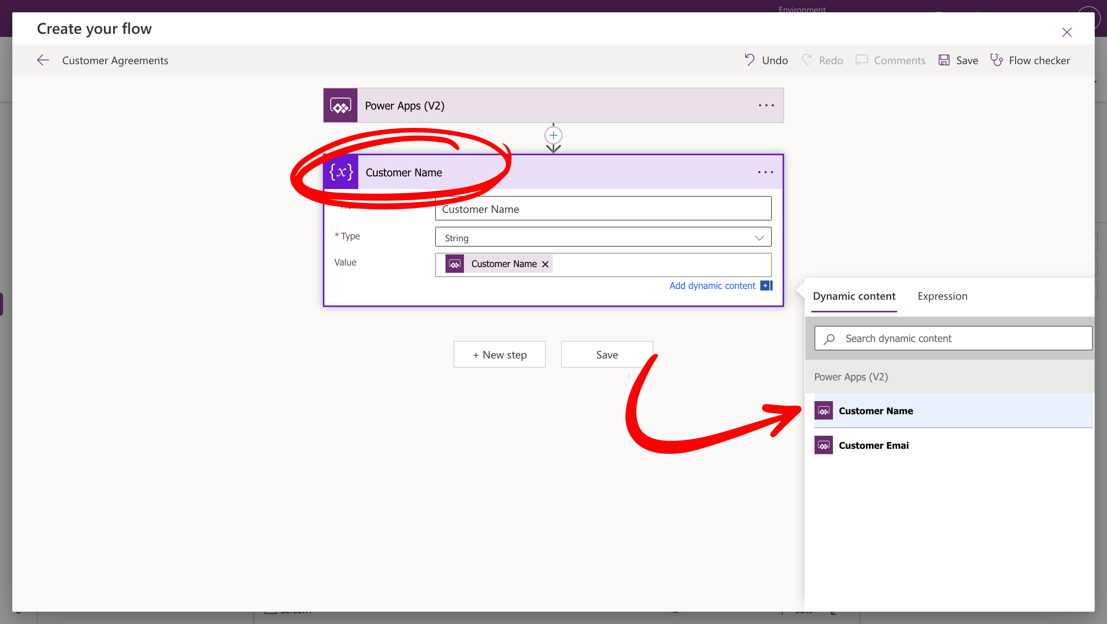Switch to the Expression tab

pyautogui.click(x=942, y=296)
